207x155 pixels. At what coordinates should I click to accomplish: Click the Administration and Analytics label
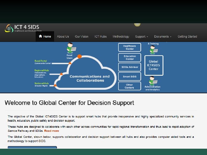[152, 88]
